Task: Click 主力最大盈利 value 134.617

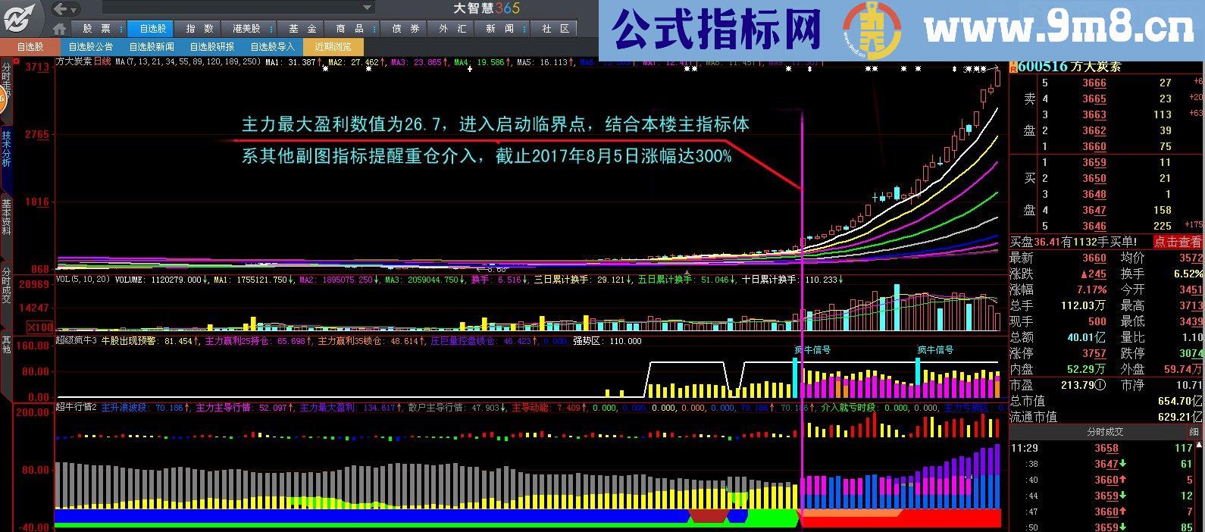Action: [381, 407]
